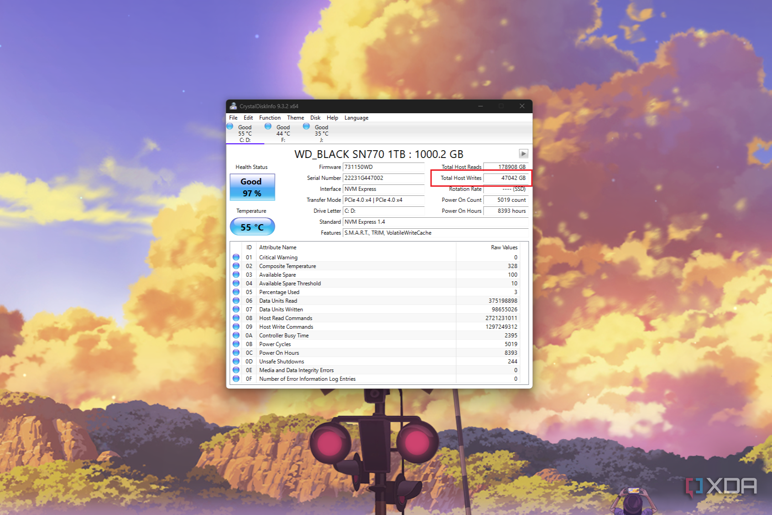The height and width of the screenshot is (515, 772).
Task: Open the Disk menu
Action: (x=315, y=118)
